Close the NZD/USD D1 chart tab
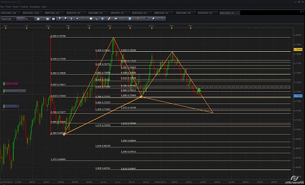This screenshot has width=305, height=185. 238,13
